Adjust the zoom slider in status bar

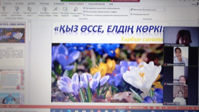(186, 108)
